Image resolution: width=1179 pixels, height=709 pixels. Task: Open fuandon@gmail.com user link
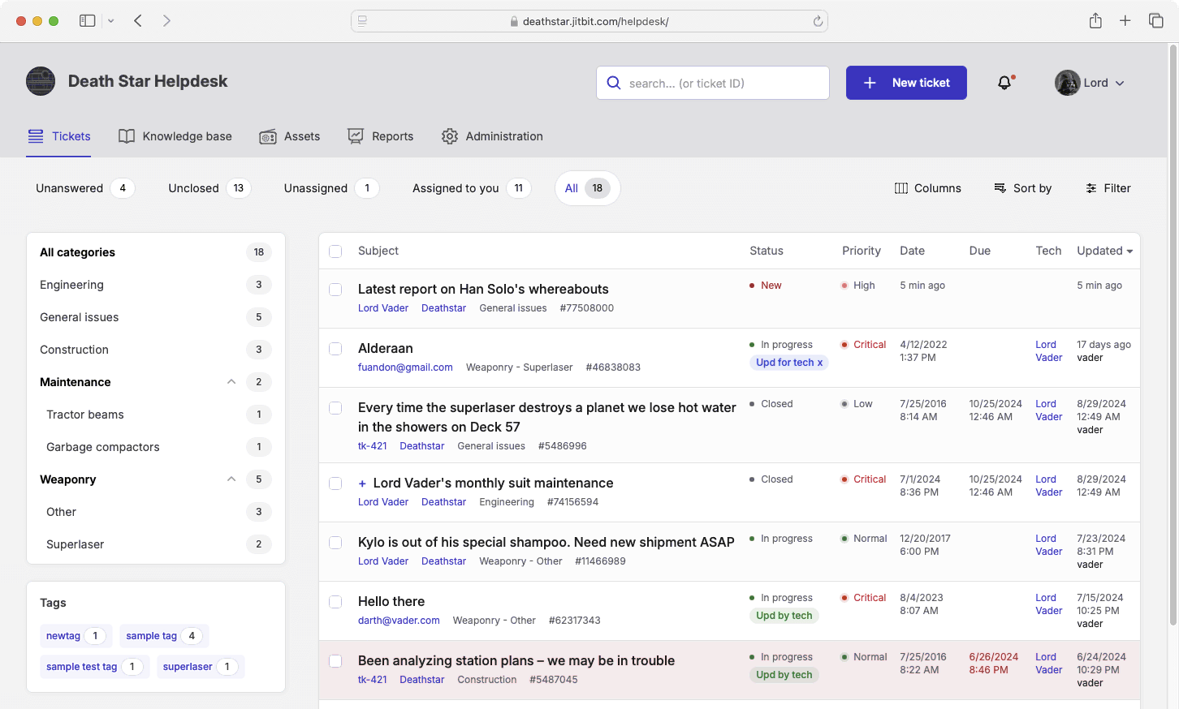405,367
